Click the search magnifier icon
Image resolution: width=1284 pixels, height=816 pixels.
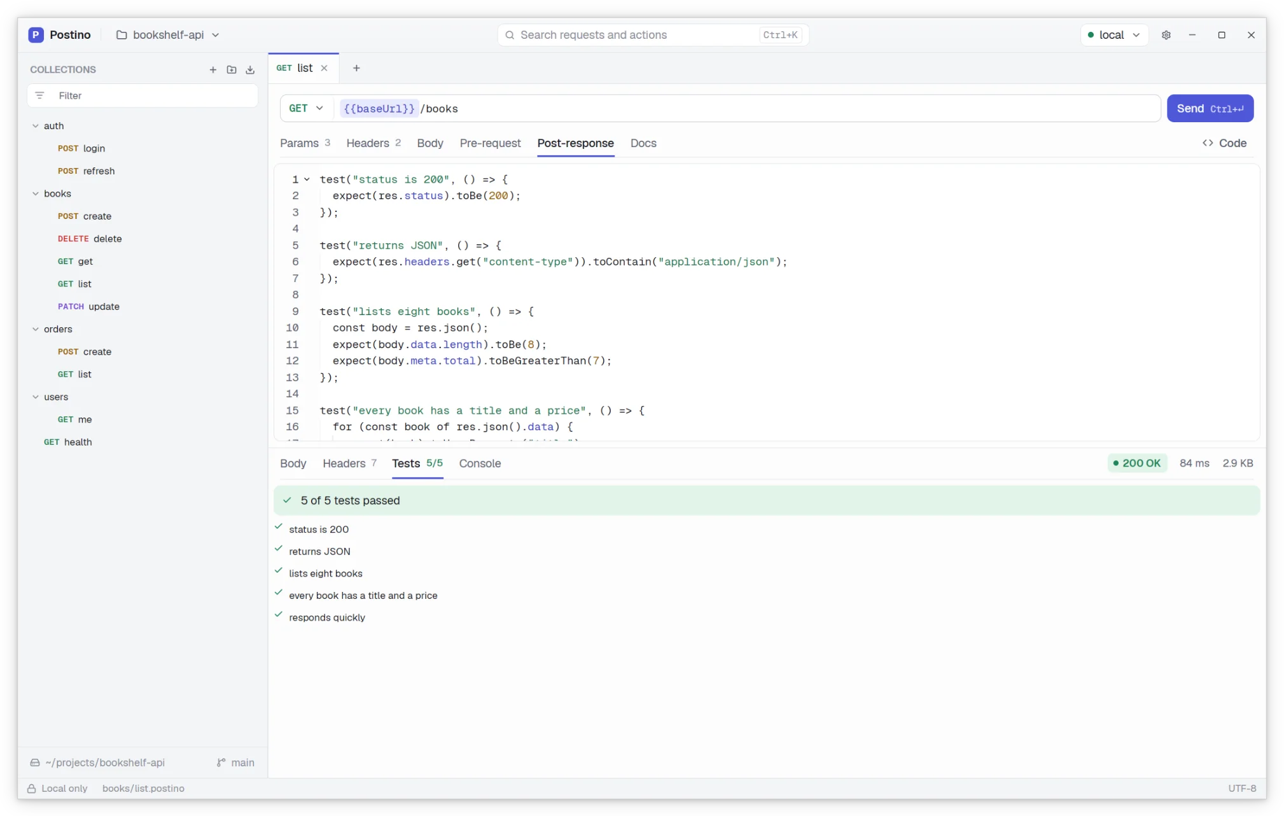510,35
